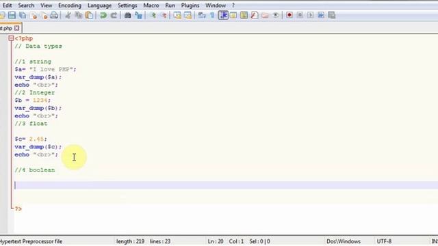Click 'lines : 23' in status bar
This screenshot has width=438, height=246.
point(159,241)
